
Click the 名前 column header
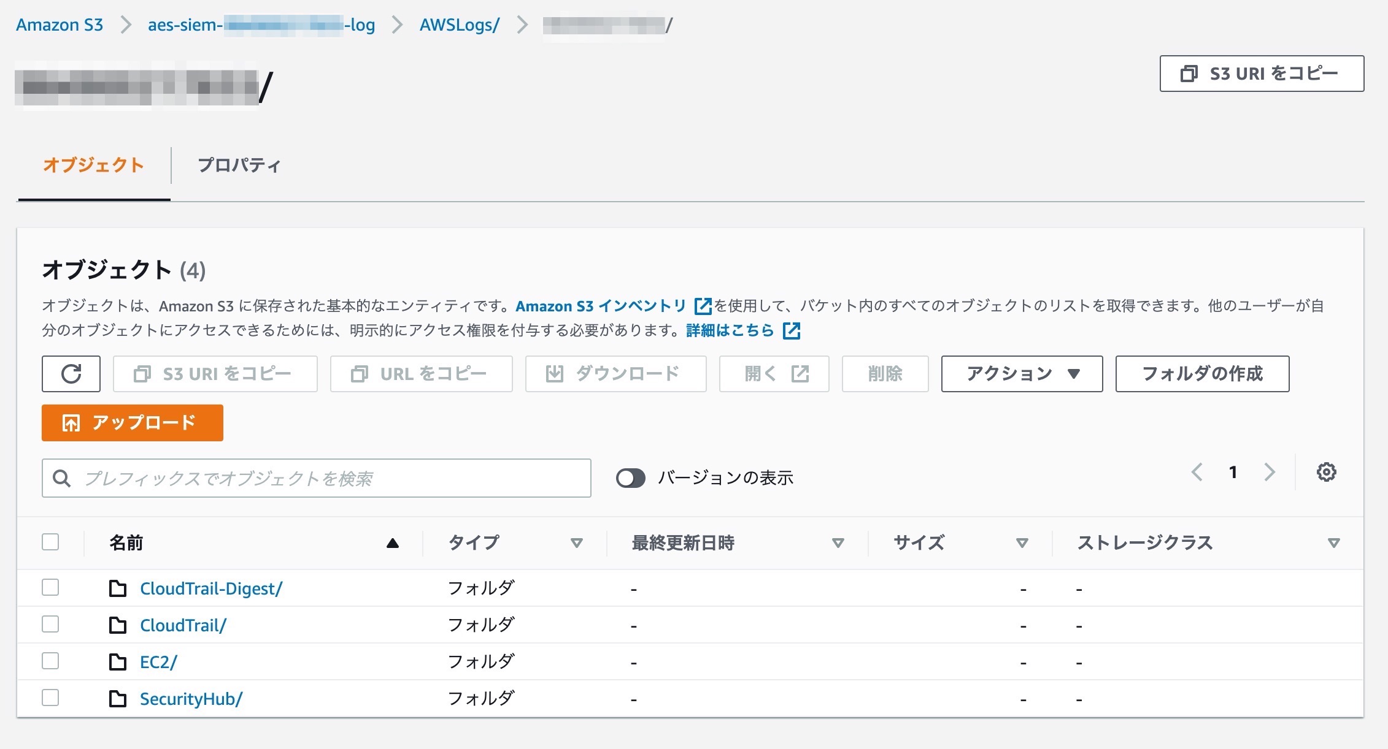[126, 542]
